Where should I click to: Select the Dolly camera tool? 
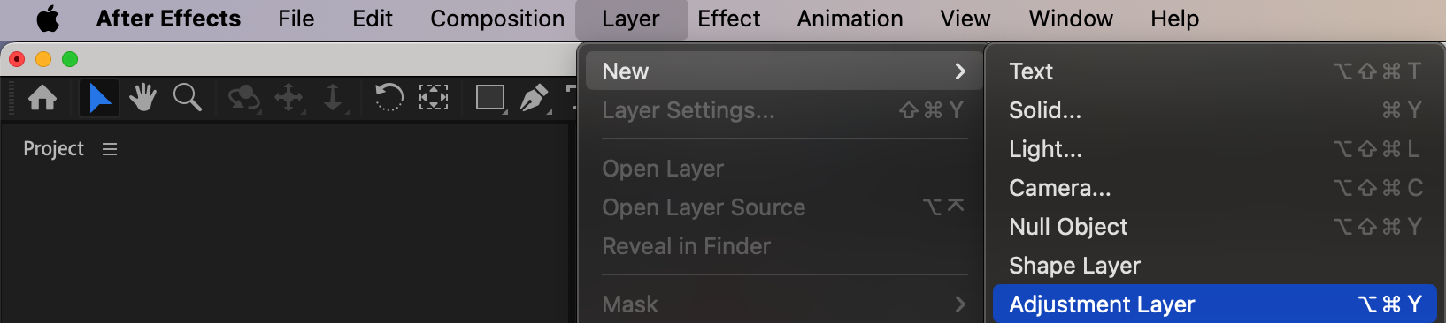pos(334,98)
